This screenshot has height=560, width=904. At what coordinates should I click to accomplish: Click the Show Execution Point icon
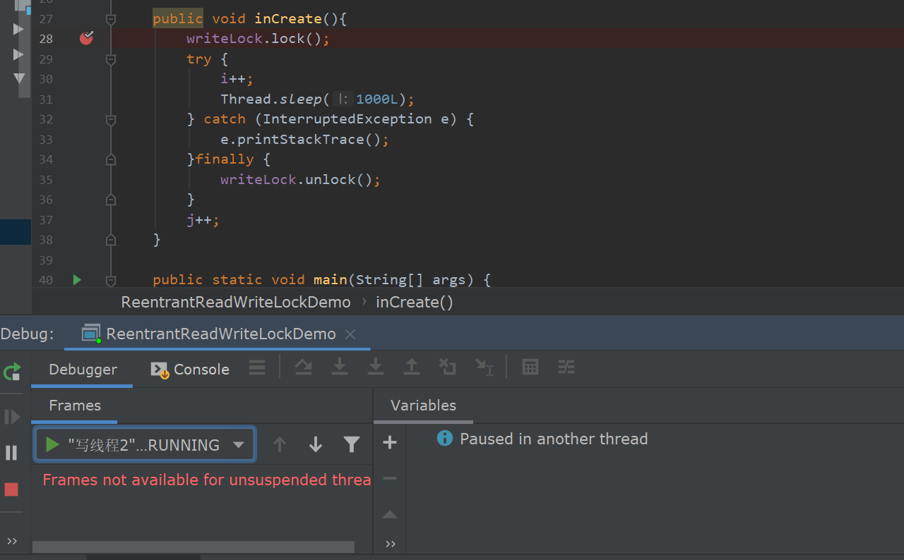[257, 367]
